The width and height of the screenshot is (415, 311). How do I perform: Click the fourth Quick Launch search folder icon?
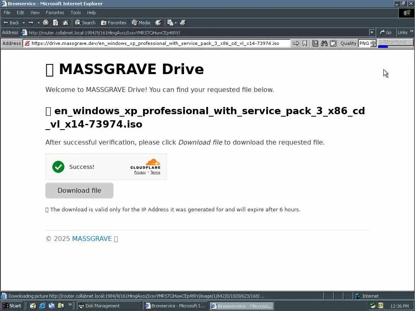(61, 306)
